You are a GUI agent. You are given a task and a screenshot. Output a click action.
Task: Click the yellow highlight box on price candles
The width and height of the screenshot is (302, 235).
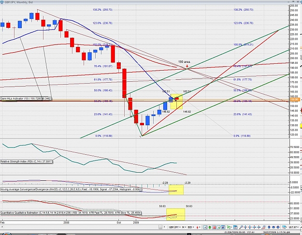tap(177, 102)
